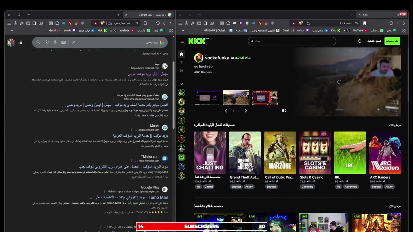Open Gmail bookmark in Kick window
The height and width of the screenshot is (232, 413).
tap(288, 31)
